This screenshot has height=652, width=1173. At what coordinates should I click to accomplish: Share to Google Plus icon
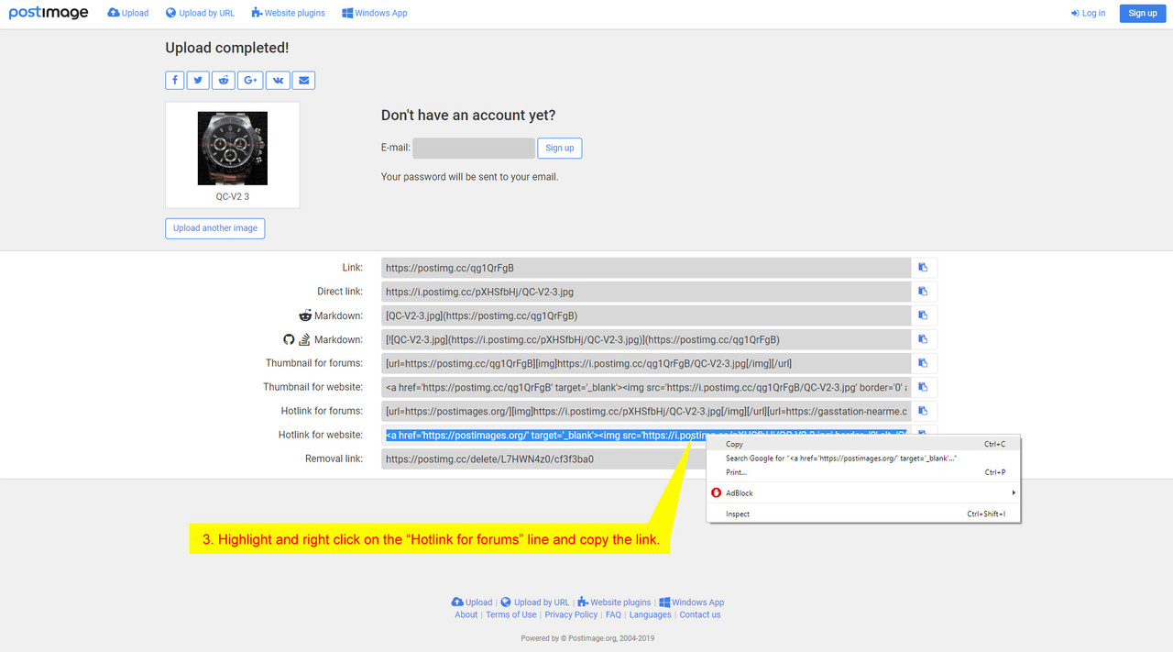[x=250, y=80]
